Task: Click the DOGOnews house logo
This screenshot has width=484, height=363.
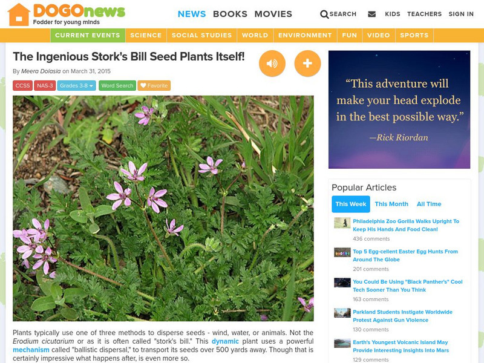Action: 19,13
